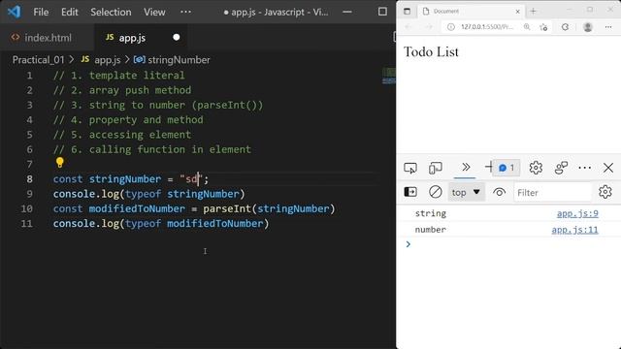The height and width of the screenshot is (349, 621).
Task: Click app.js in the breadcrumb
Action: point(108,60)
